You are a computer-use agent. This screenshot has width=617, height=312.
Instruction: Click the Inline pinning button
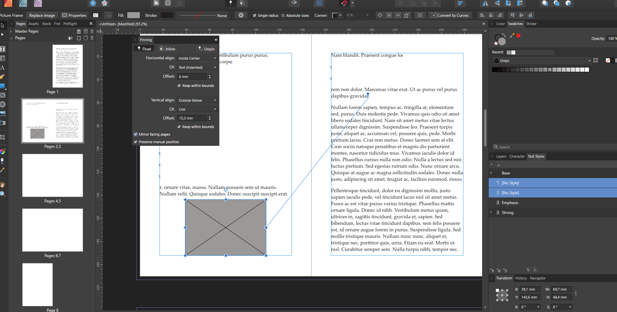point(167,49)
